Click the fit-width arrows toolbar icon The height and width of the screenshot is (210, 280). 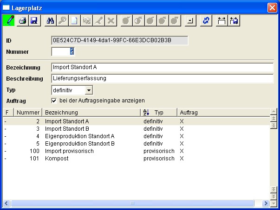click(222, 21)
